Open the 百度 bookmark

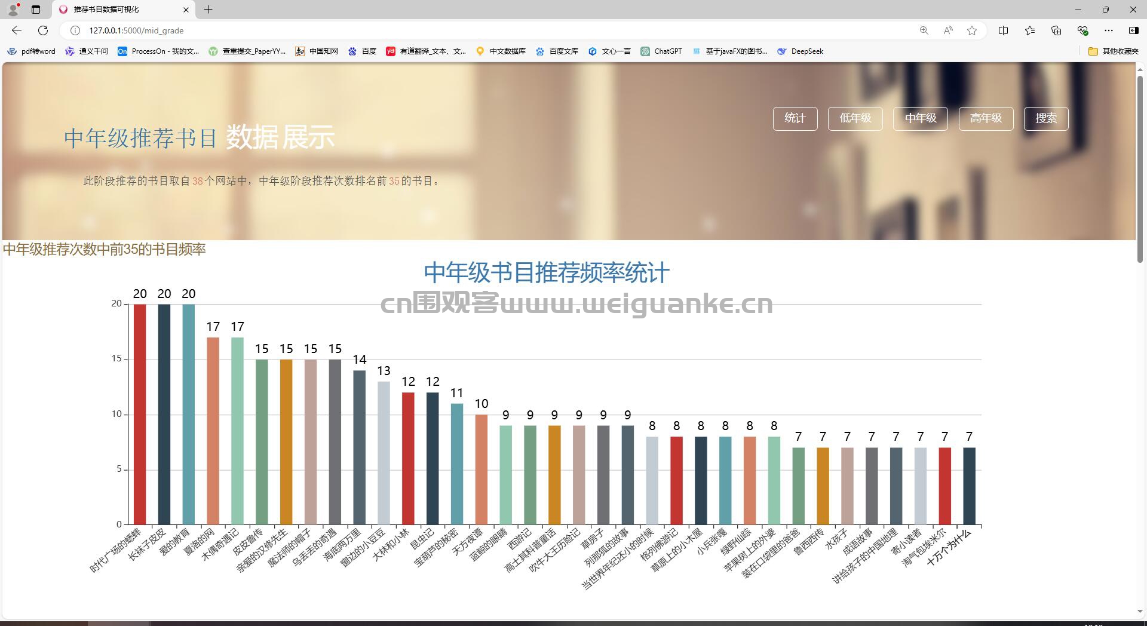[x=362, y=51]
